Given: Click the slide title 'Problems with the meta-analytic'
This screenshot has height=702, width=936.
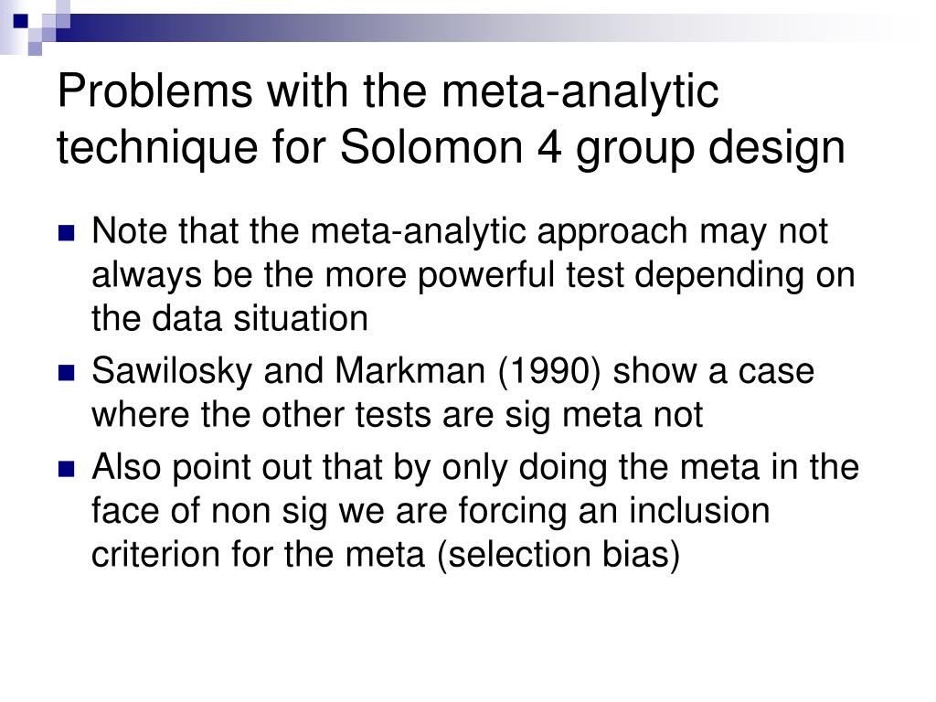Looking at the screenshot, I should click(x=388, y=91).
